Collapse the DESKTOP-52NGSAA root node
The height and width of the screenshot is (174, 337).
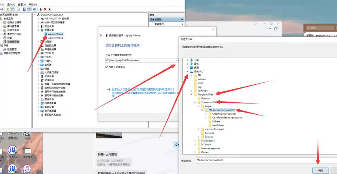[35, 15]
